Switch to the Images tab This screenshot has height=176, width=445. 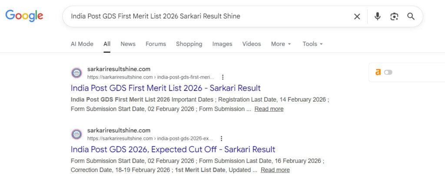coord(222,44)
